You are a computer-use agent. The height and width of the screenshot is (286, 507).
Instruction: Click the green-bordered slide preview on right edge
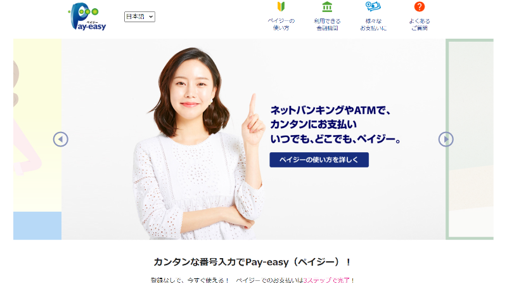coord(470,139)
